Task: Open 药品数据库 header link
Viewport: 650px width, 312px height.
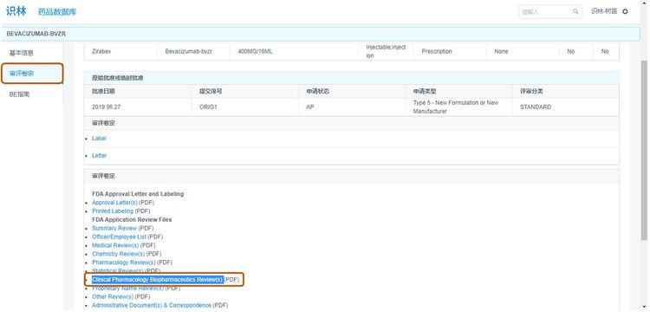Action: click(x=57, y=12)
